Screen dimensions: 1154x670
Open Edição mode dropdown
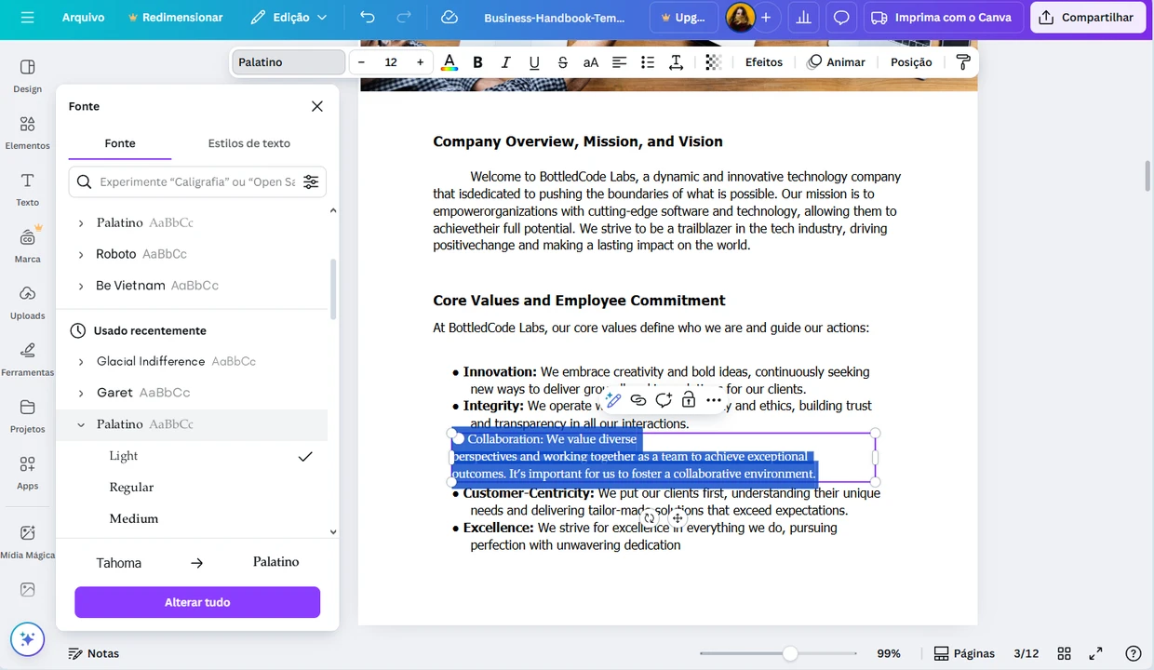pyautogui.click(x=288, y=18)
